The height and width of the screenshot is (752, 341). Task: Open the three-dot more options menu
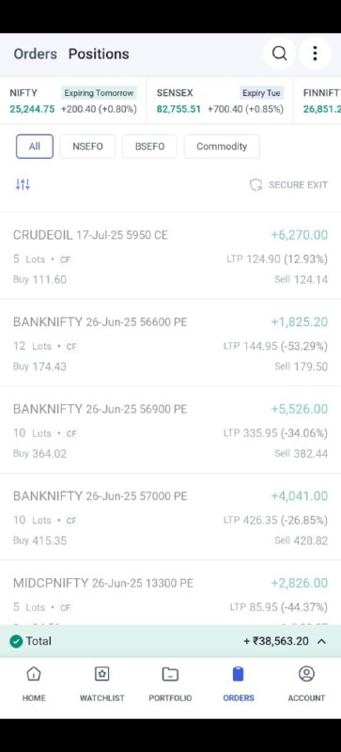pos(315,54)
